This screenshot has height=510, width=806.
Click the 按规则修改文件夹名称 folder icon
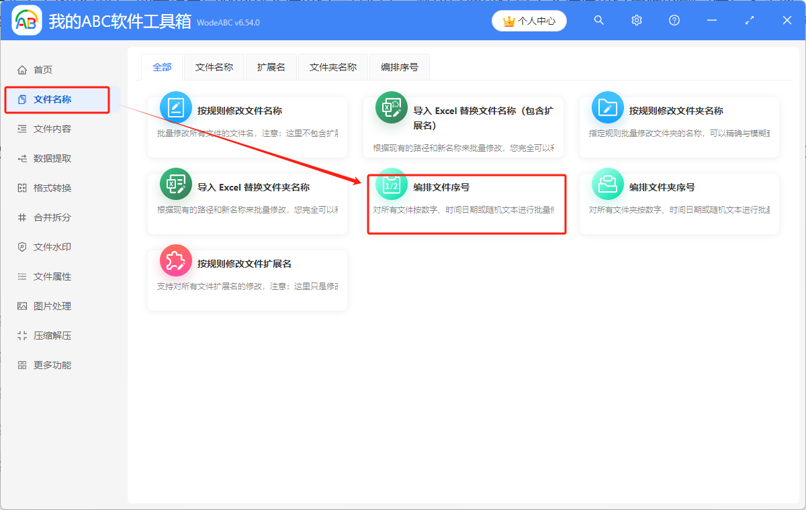point(608,107)
